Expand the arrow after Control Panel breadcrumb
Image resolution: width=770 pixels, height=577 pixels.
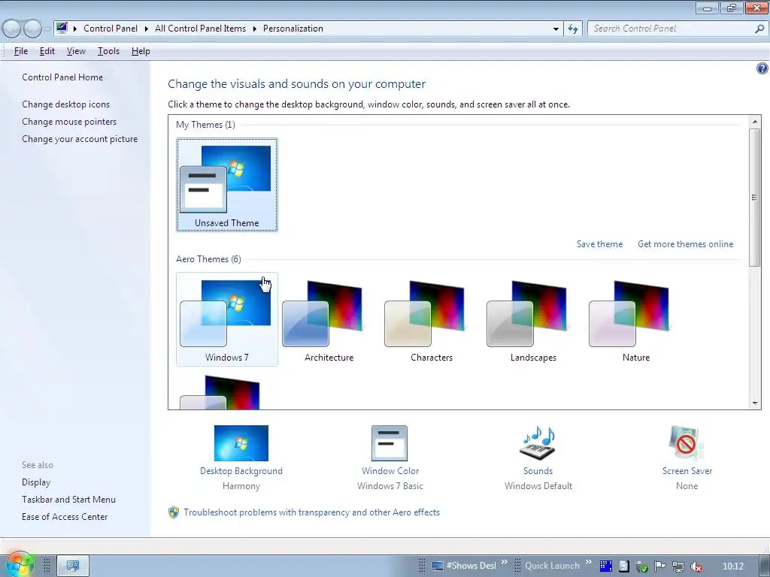pyautogui.click(x=147, y=29)
